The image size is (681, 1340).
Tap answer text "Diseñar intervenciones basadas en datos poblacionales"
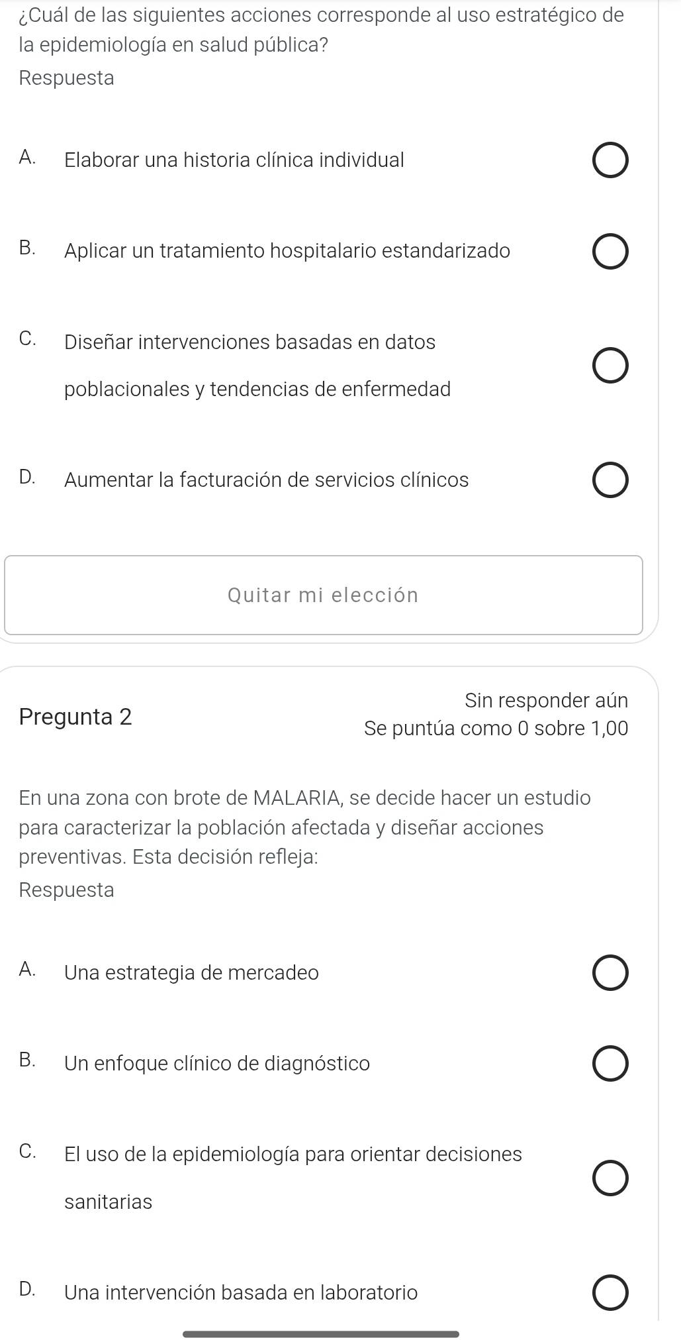click(x=257, y=365)
